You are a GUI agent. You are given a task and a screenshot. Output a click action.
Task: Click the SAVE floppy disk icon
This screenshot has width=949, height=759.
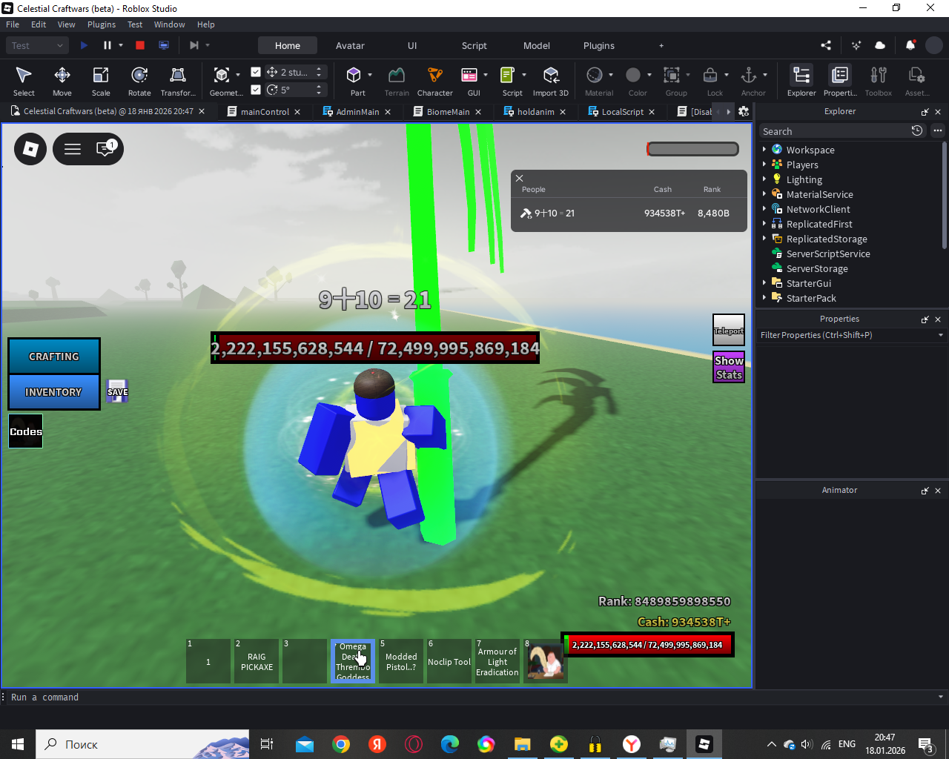tap(117, 391)
